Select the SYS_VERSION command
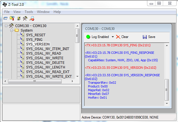 pyautogui.click(x=38, y=44)
